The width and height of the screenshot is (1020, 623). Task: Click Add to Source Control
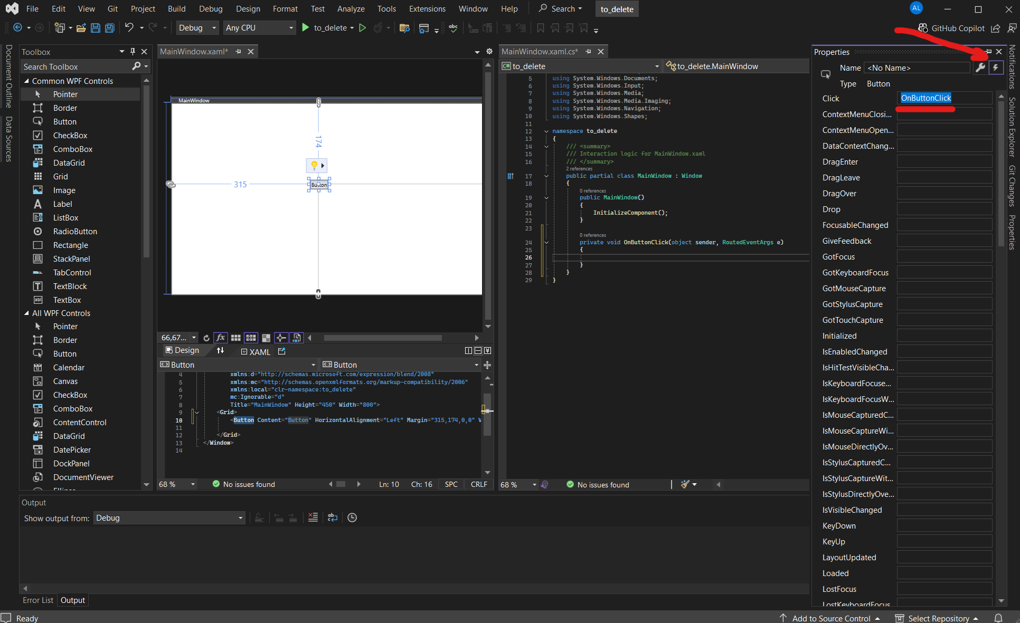click(830, 618)
